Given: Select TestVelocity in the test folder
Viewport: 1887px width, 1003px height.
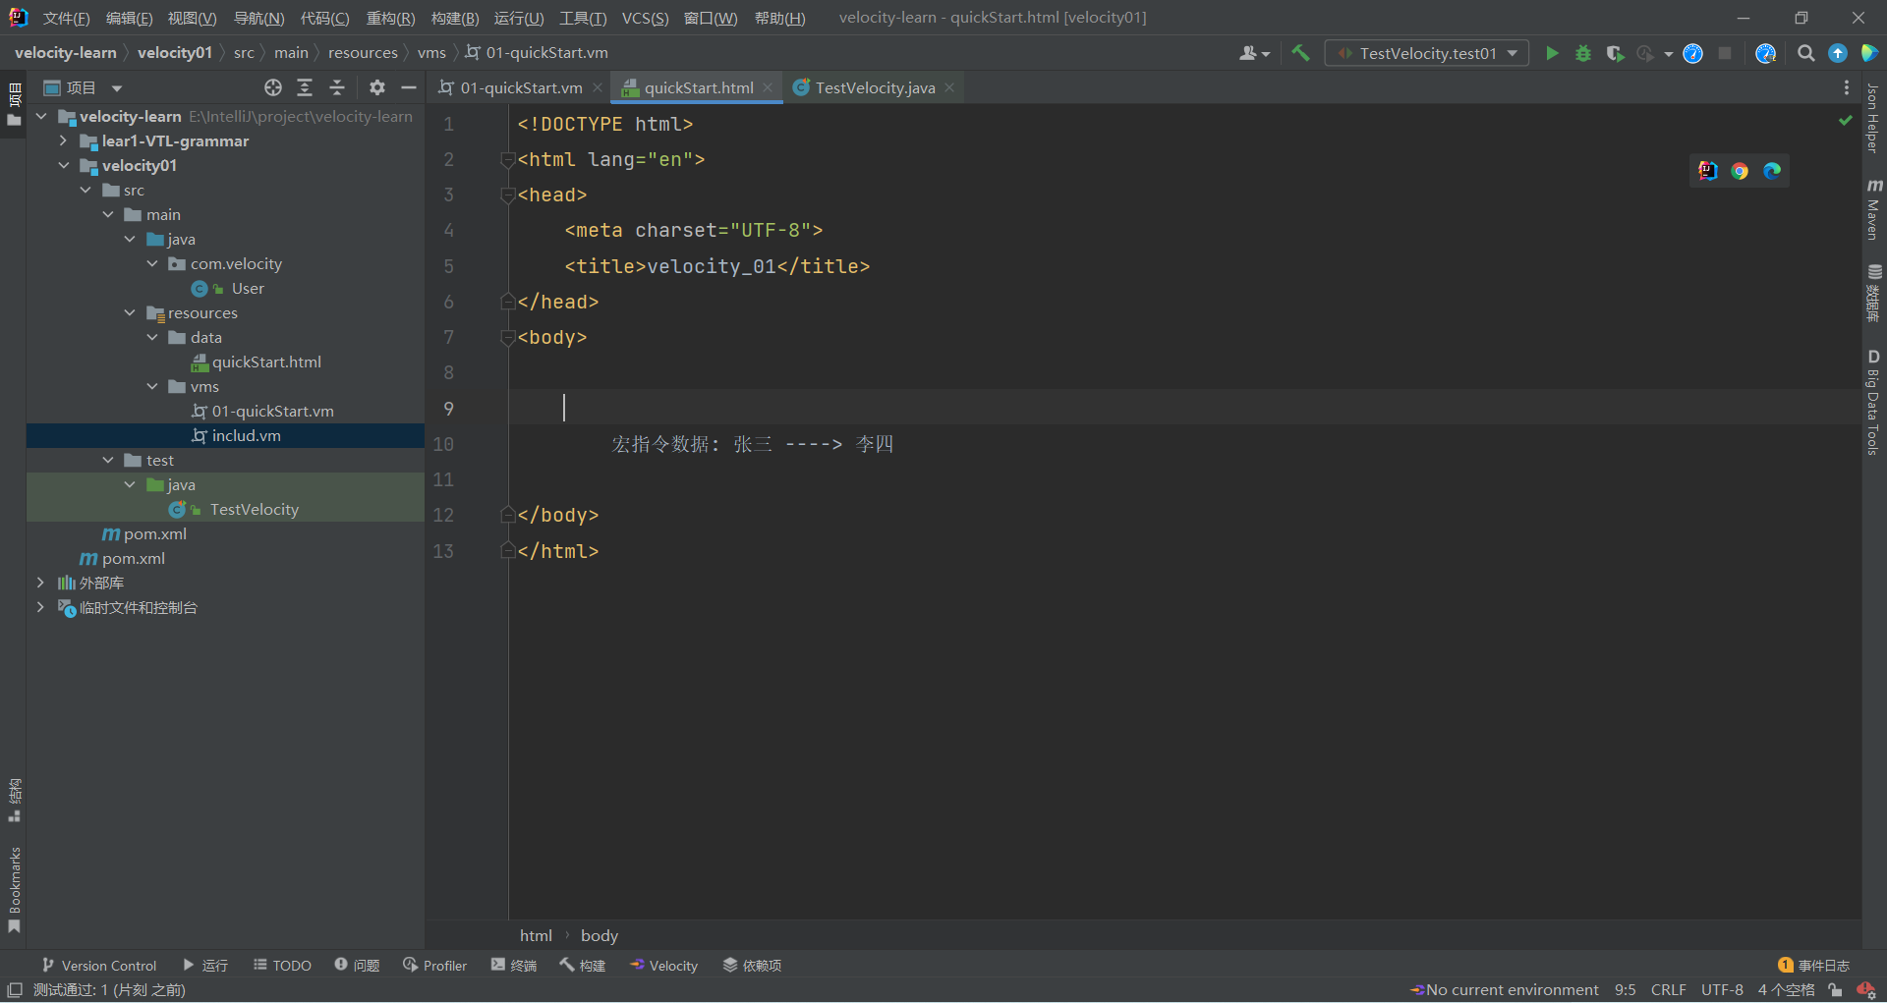Looking at the screenshot, I should point(254,509).
